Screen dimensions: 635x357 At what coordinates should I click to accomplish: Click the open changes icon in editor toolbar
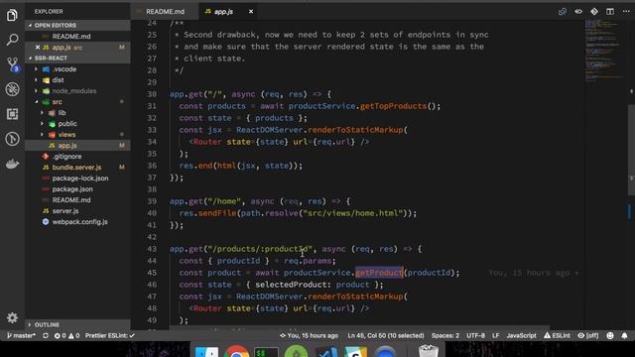[x=563, y=11]
